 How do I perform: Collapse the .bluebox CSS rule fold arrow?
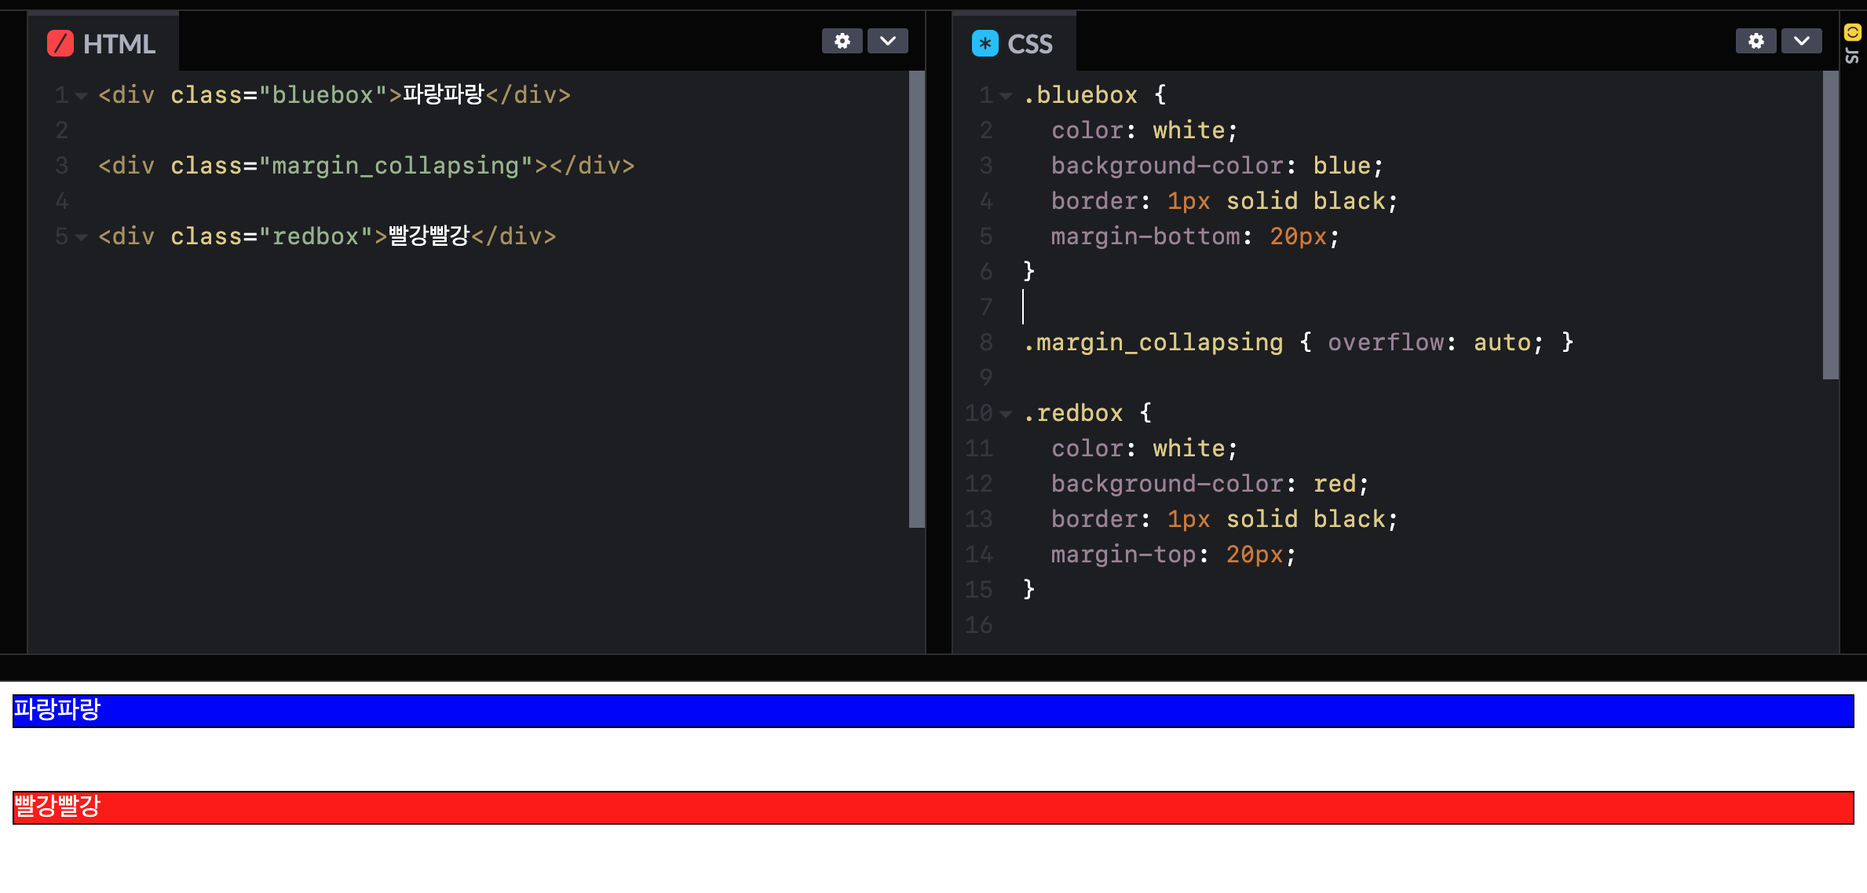coord(1006,96)
